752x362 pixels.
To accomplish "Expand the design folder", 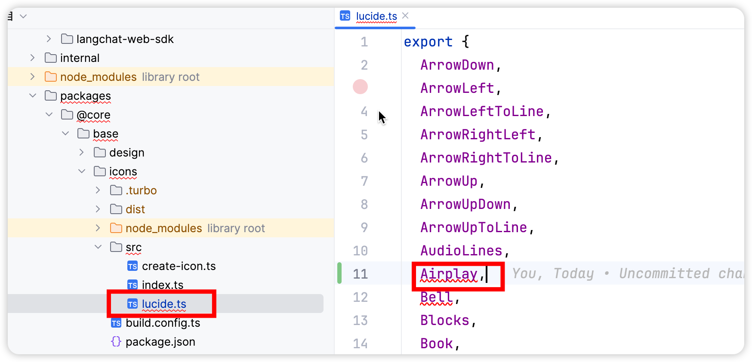I will (x=82, y=153).
